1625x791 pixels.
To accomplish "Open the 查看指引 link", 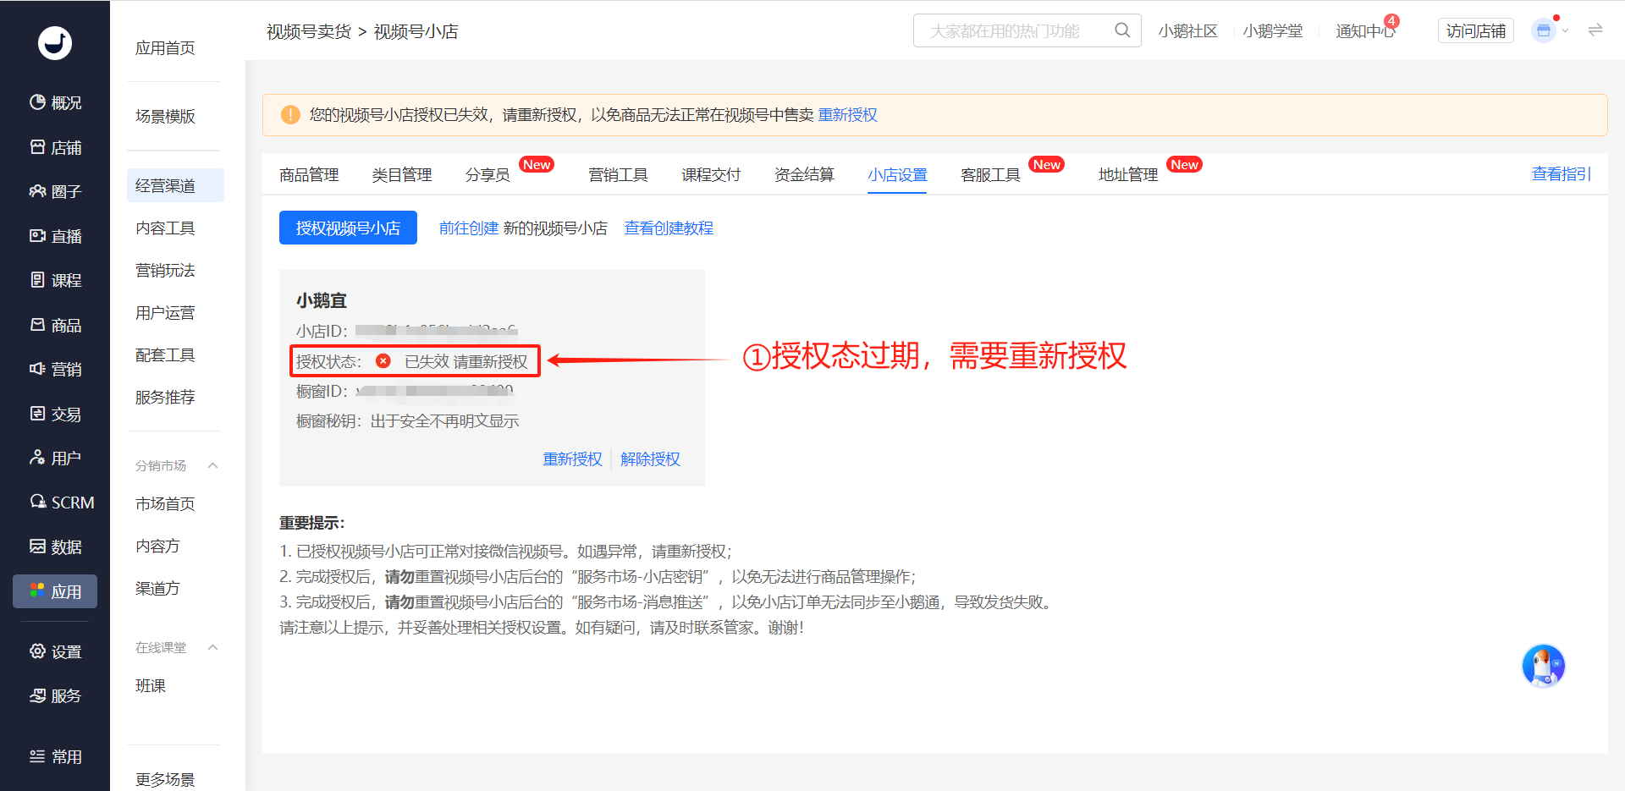I will [1562, 173].
